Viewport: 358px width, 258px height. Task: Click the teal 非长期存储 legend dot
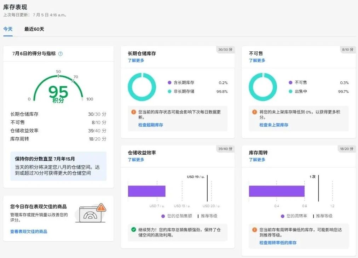[169, 91]
